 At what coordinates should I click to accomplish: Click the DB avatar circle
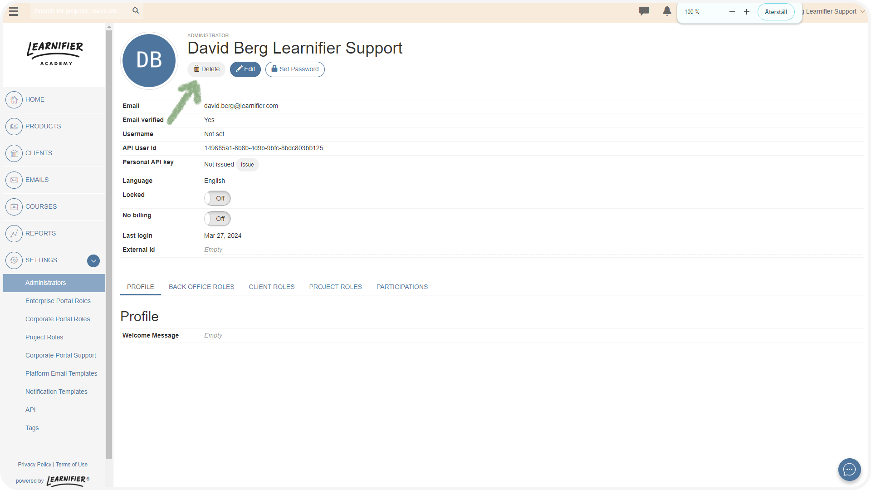pyautogui.click(x=149, y=60)
